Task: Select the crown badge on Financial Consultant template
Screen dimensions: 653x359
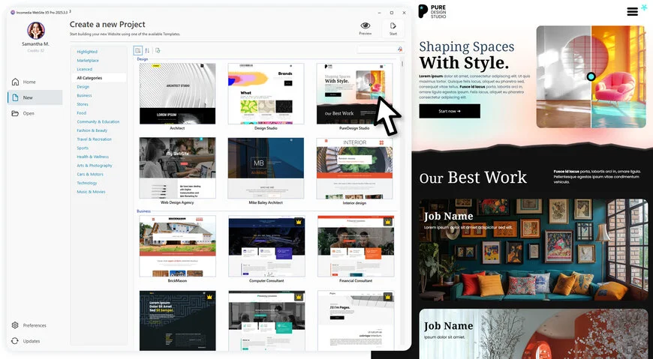Action: [x=388, y=222]
